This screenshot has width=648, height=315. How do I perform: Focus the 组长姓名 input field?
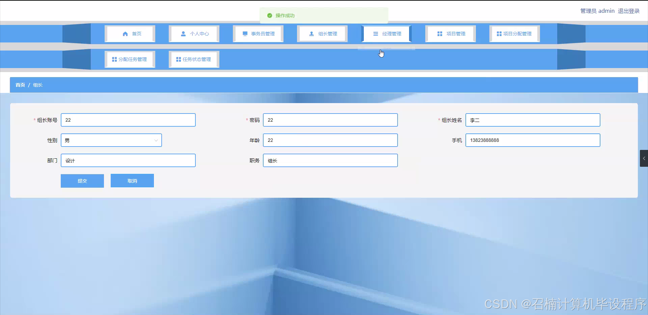click(x=533, y=120)
